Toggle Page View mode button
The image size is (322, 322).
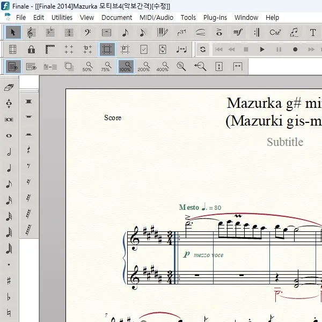pos(13,67)
